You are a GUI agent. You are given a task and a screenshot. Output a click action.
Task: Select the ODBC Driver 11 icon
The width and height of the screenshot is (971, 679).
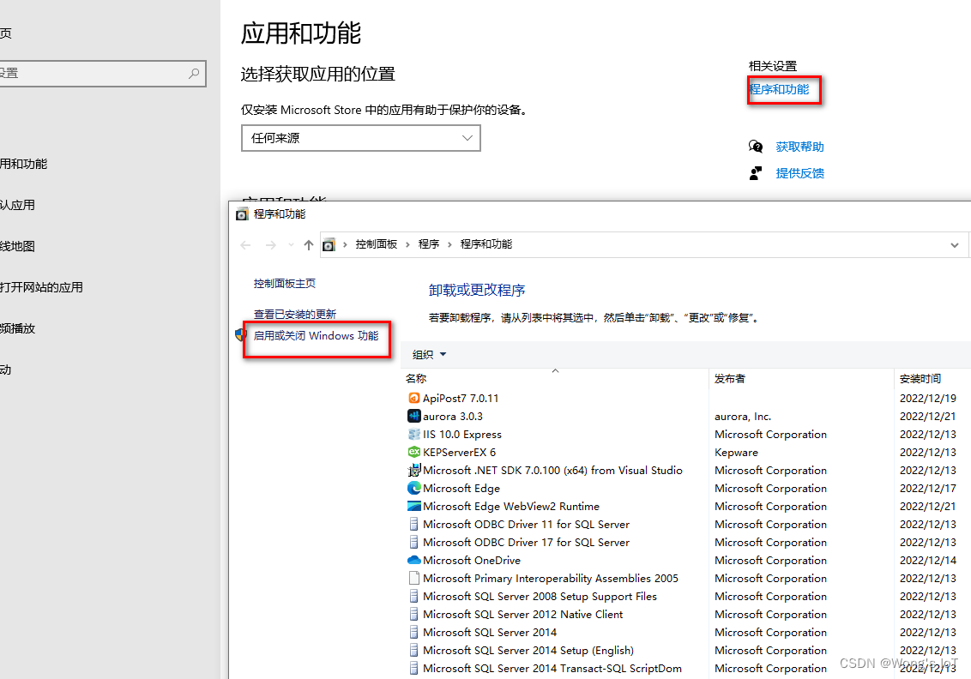click(x=415, y=524)
